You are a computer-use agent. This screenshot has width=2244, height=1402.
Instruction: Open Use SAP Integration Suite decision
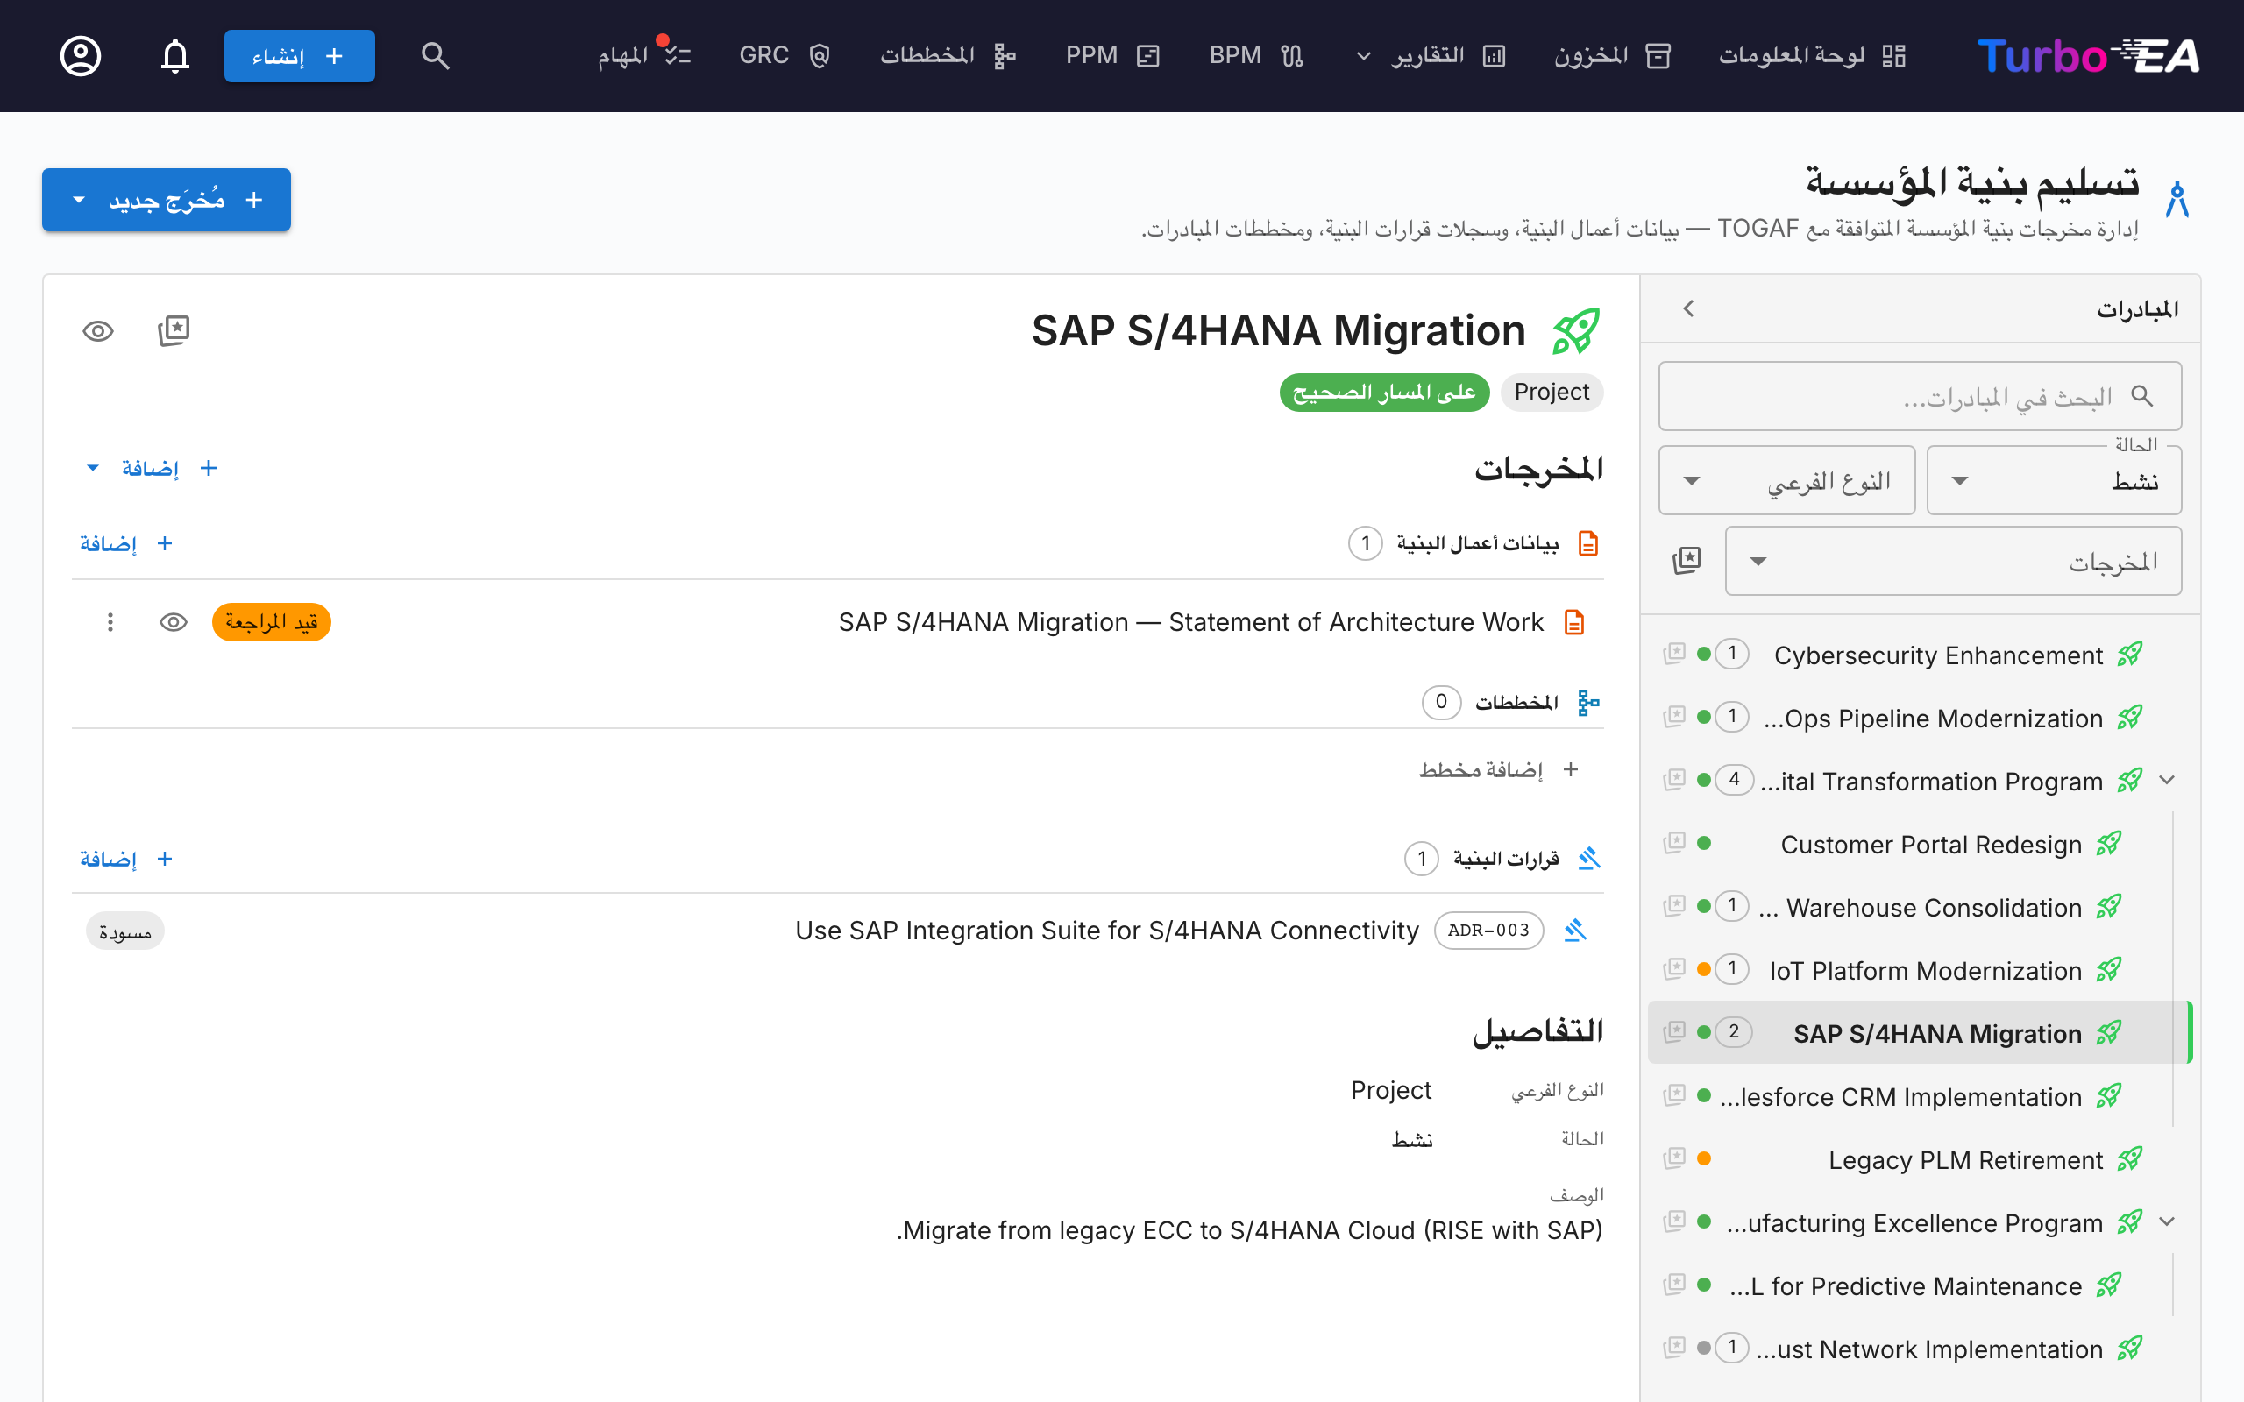click(1107, 930)
